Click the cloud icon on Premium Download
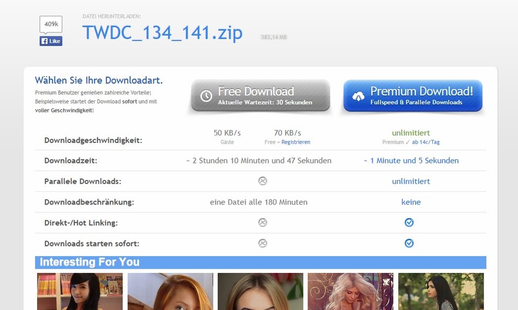Screen dimensions: 518x310 [x=358, y=97]
